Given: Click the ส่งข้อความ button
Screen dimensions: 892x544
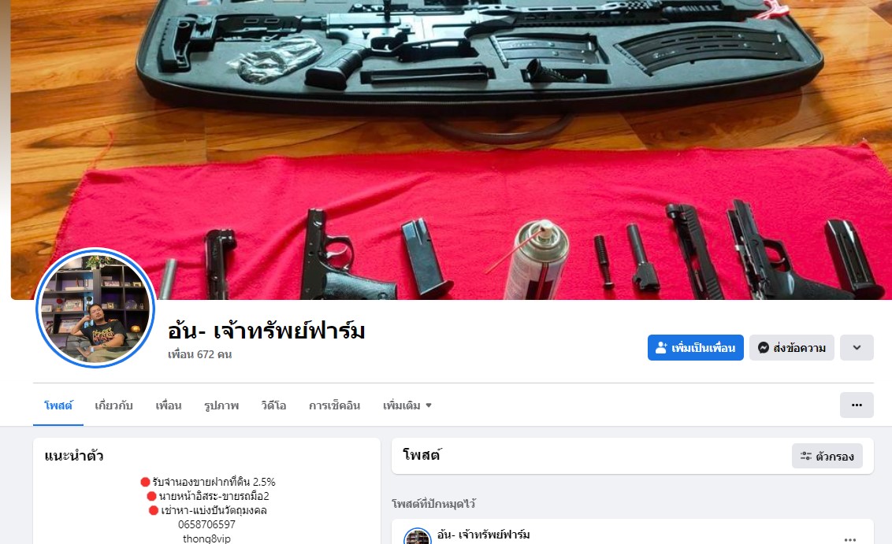Looking at the screenshot, I should (791, 347).
